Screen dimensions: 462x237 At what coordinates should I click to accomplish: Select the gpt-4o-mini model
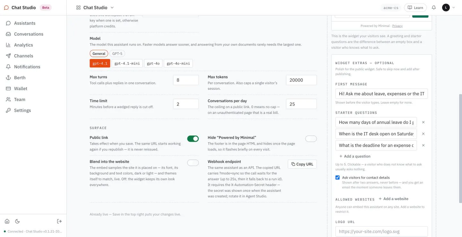click(x=178, y=63)
